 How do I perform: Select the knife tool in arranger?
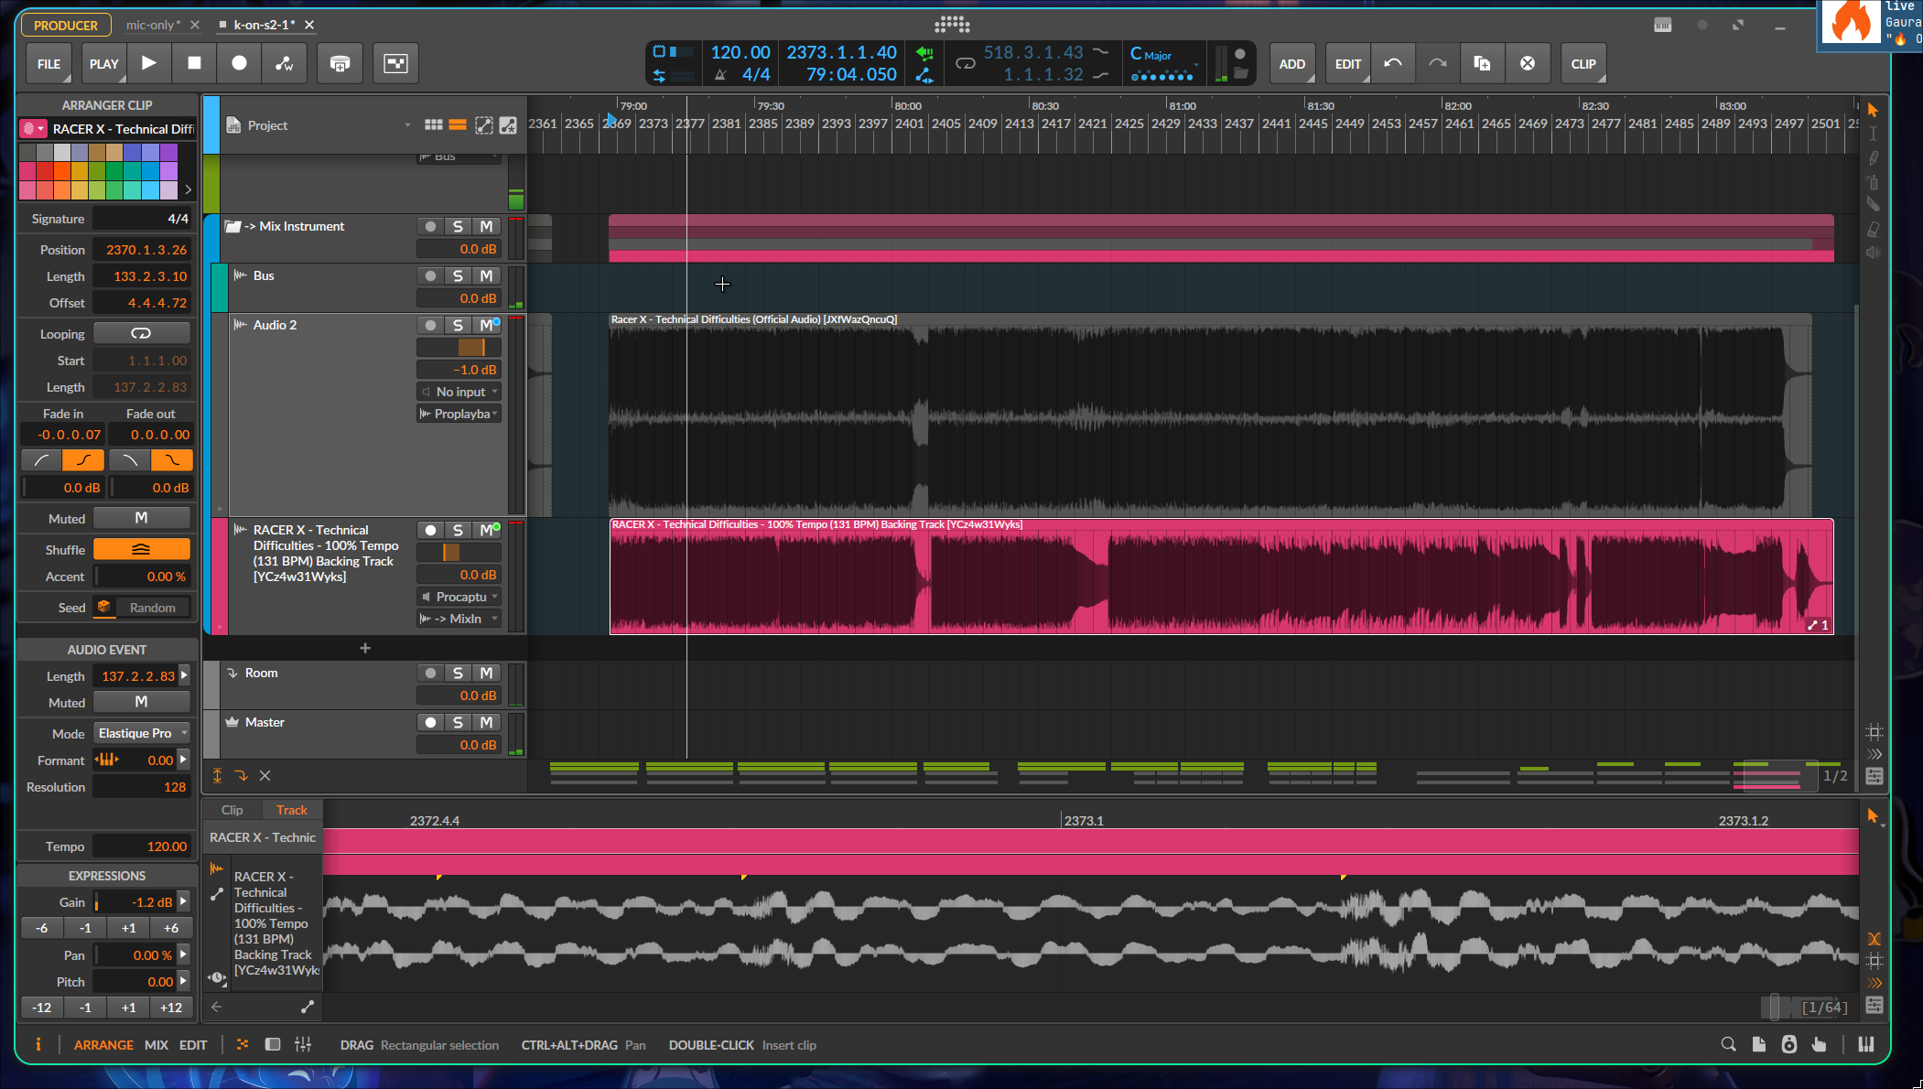pos(1873,205)
